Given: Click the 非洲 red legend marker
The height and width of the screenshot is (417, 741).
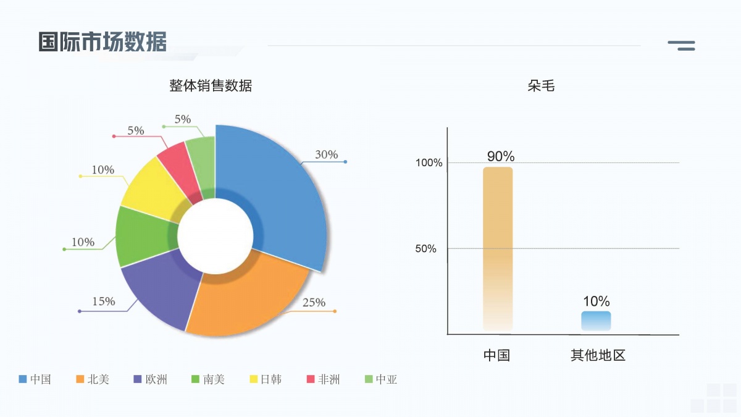Looking at the screenshot, I should click(x=311, y=379).
